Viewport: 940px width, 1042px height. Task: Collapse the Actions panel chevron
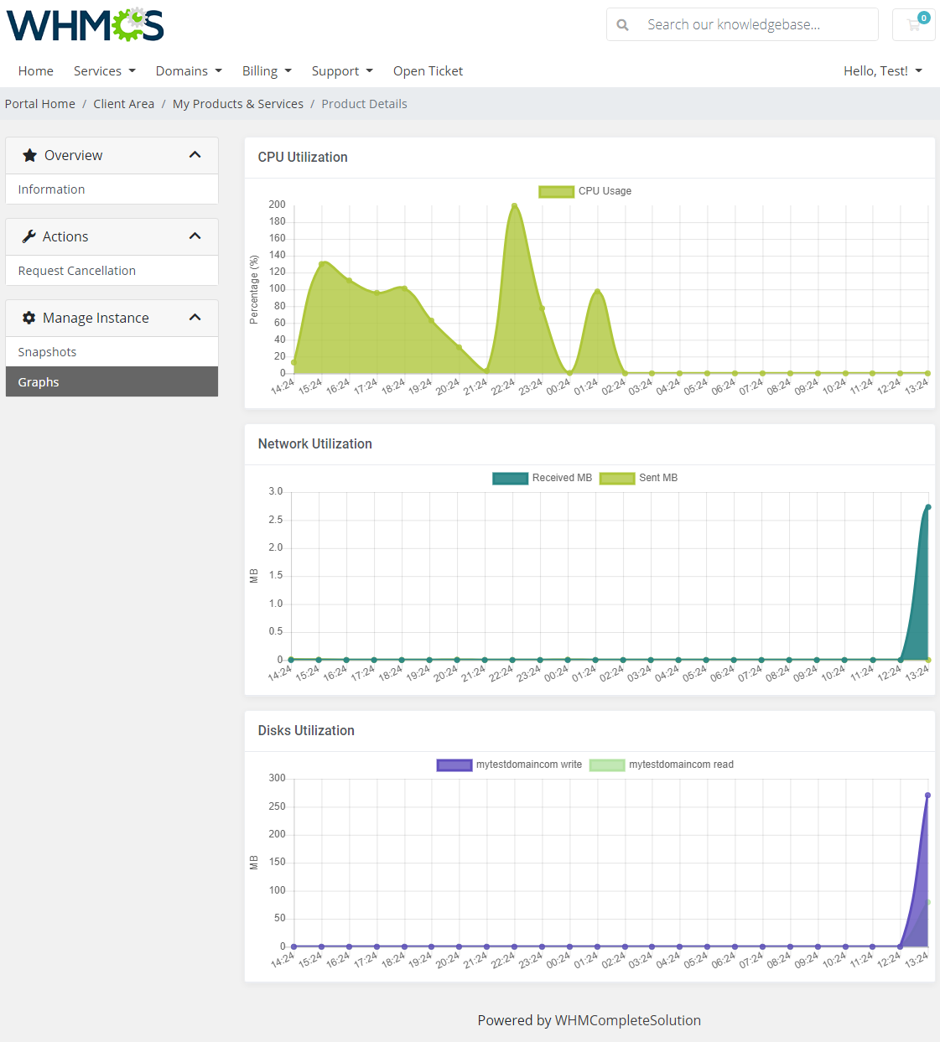click(x=195, y=236)
